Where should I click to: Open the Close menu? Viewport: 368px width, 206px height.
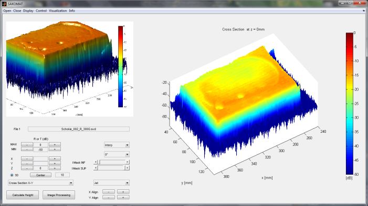17,11
